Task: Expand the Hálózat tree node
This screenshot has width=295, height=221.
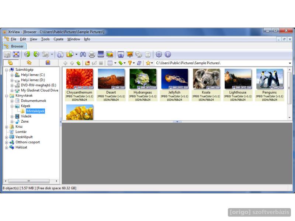Action: click(x=6, y=148)
